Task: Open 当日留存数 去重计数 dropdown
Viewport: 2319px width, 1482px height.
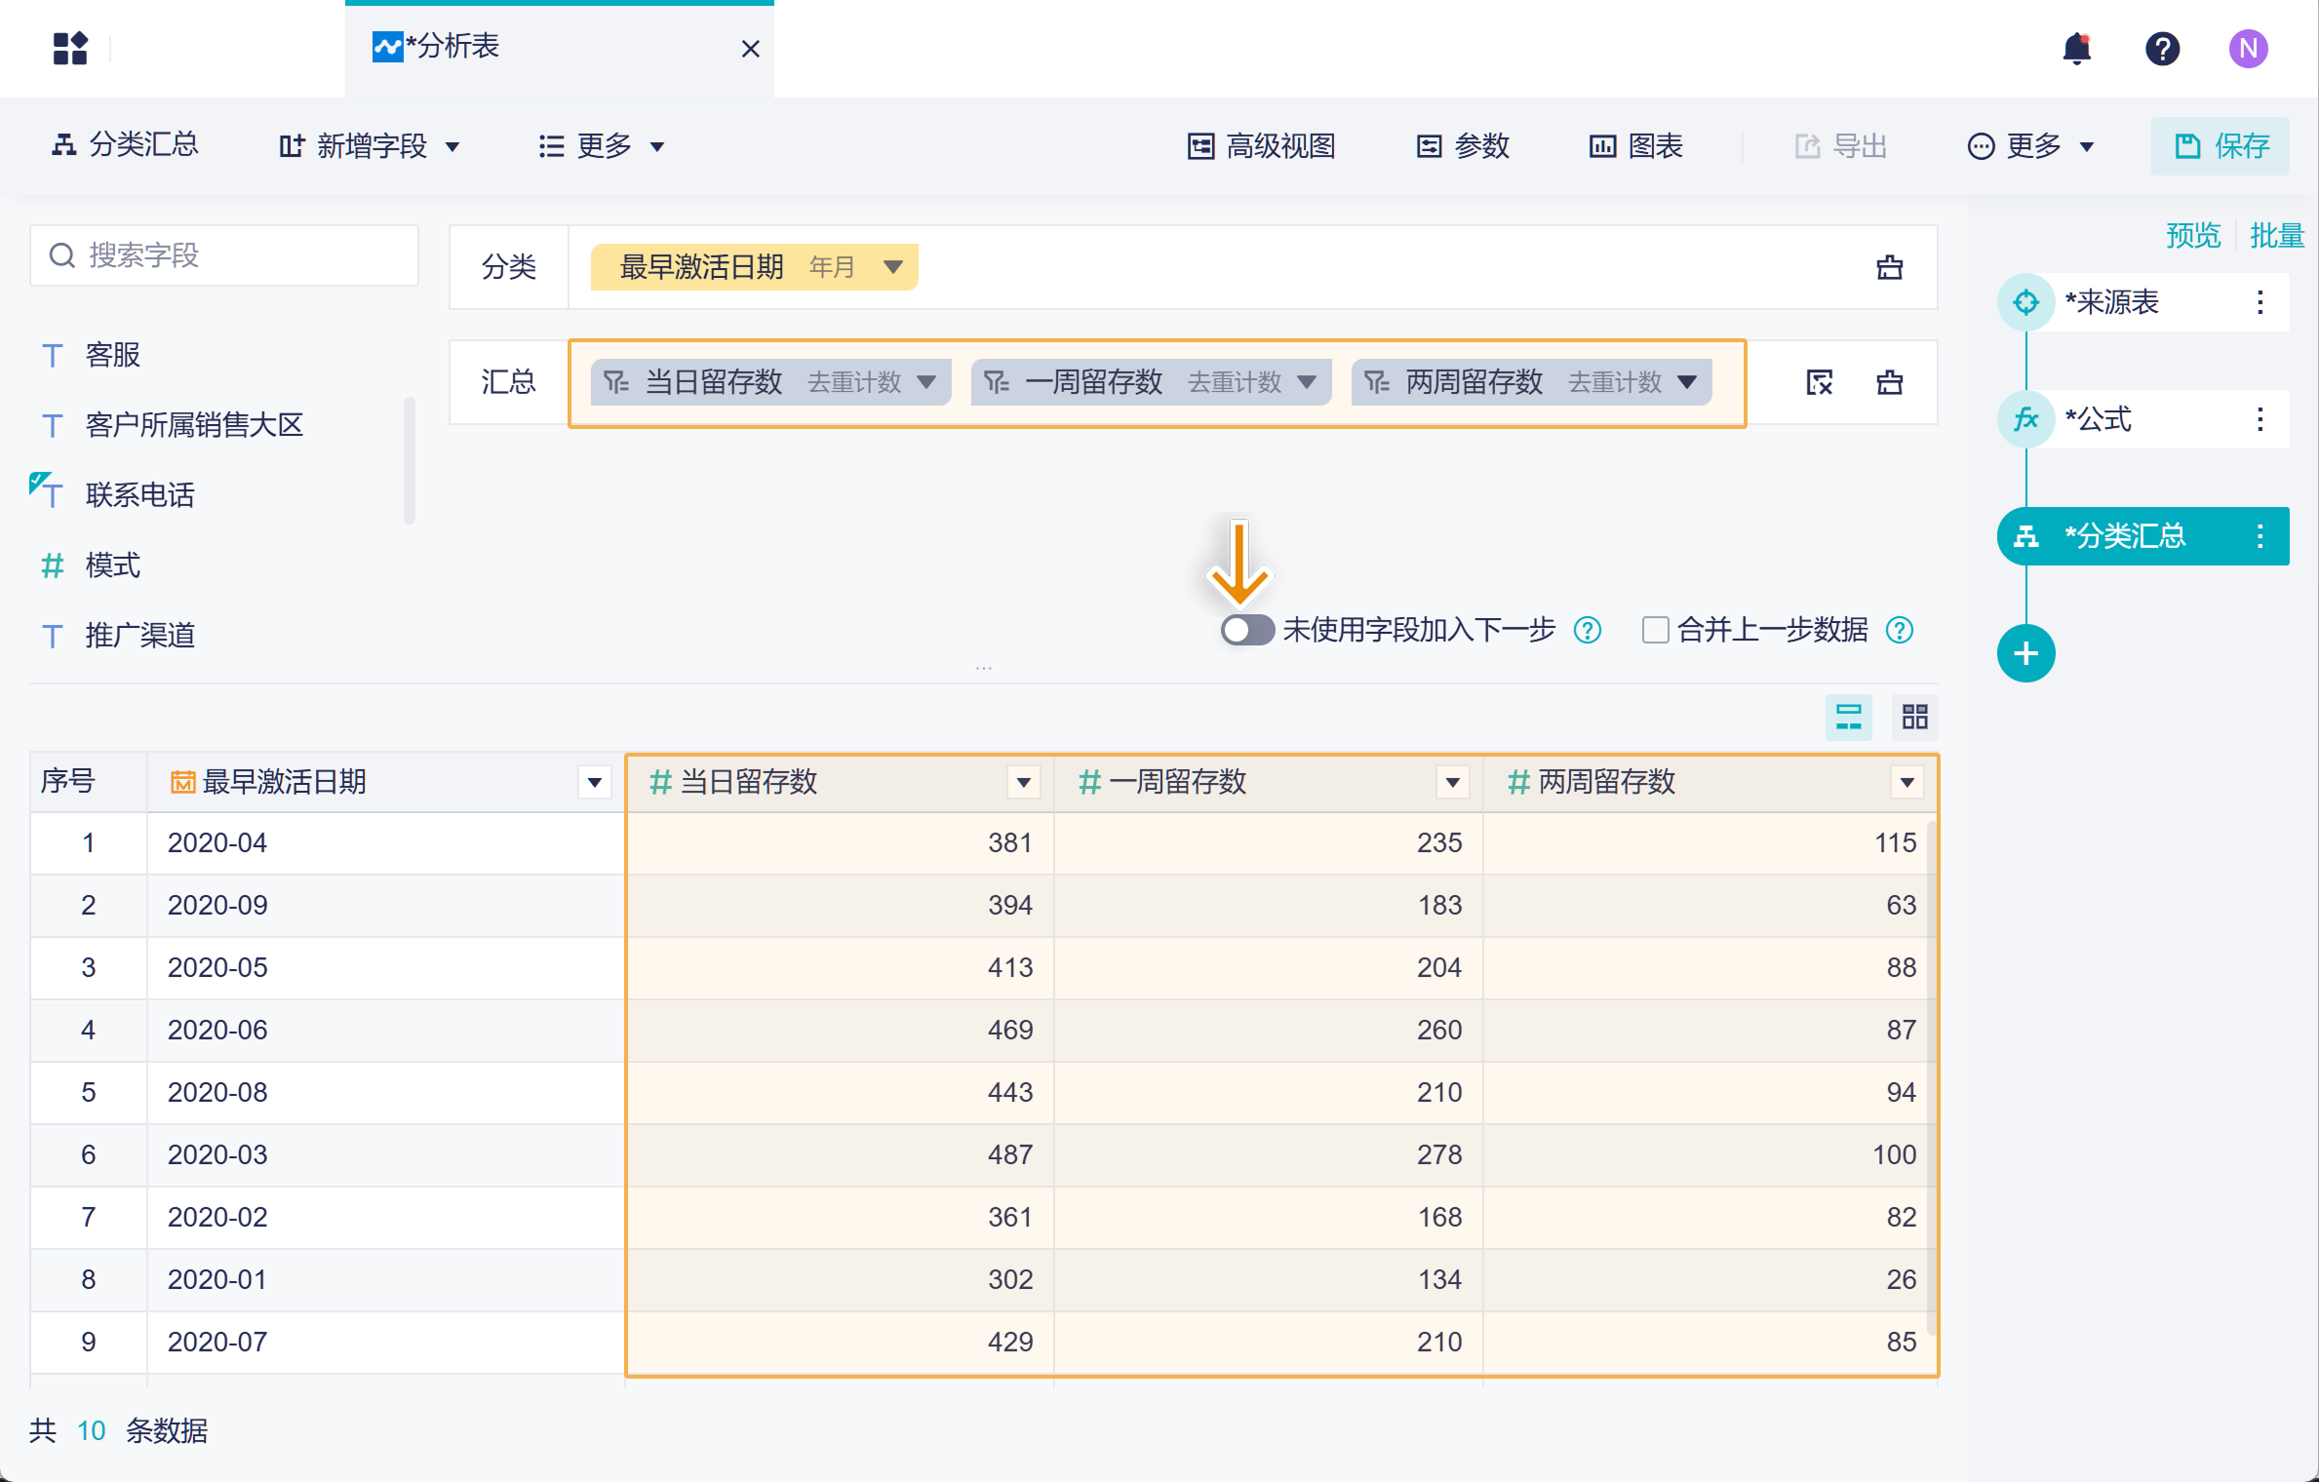Action: pos(925,382)
